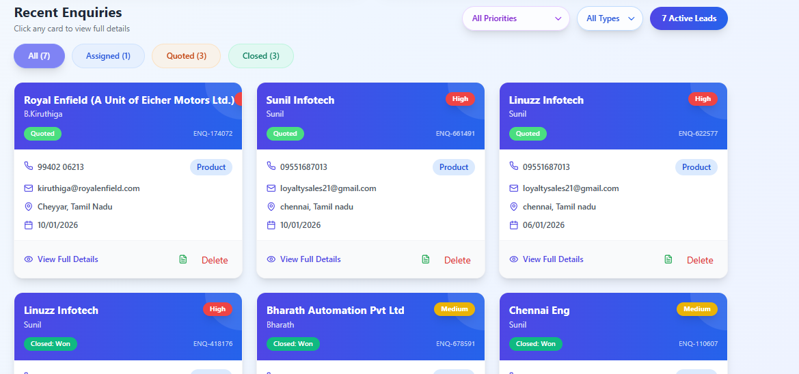Click location pin icon next to Cheyyar, Tamil Nadu
This screenshot has height=374, width=799.
coord(29,206)
